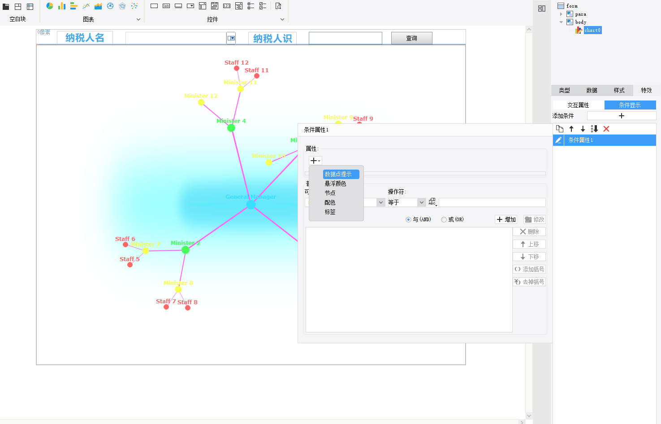Move condition attribute down in list
This screenshot has width=661, height=424.
coord(583,129)
